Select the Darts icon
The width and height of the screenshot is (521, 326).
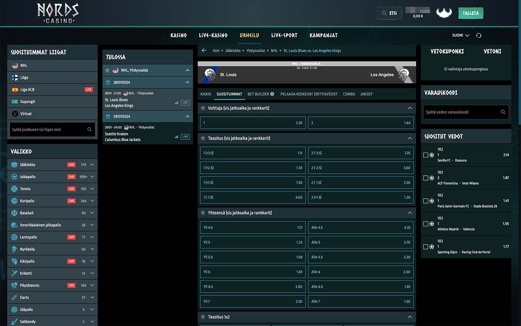click(14, 297)
